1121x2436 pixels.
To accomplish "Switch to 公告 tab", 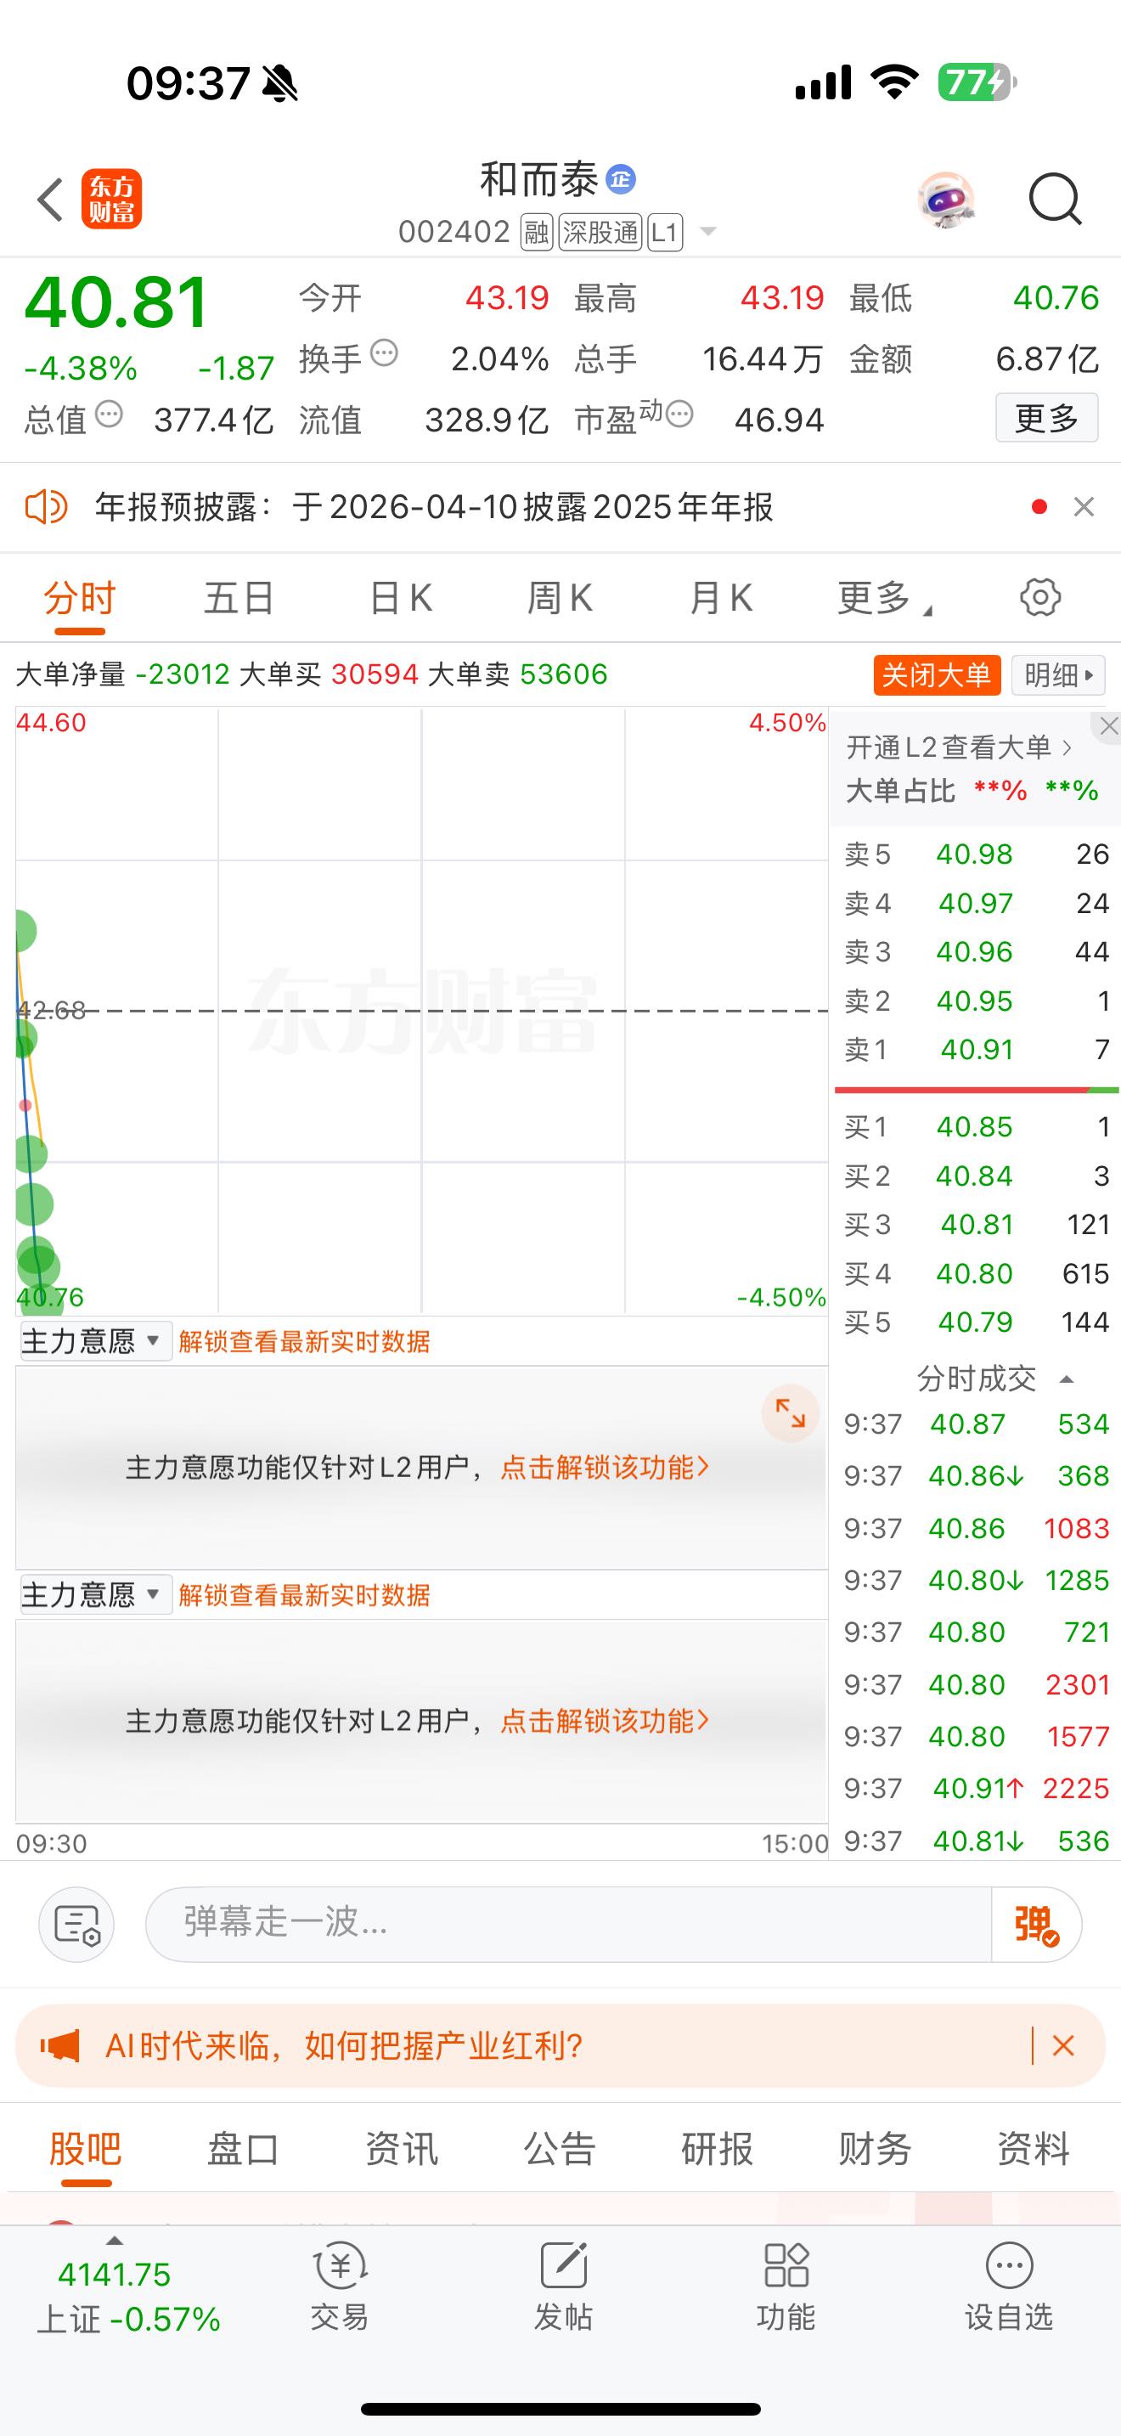I will 560,2150.
